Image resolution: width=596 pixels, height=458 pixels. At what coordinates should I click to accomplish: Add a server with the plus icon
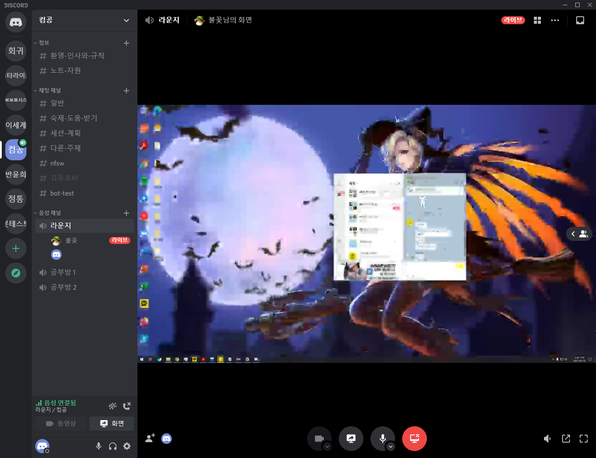tap(16, 248)
